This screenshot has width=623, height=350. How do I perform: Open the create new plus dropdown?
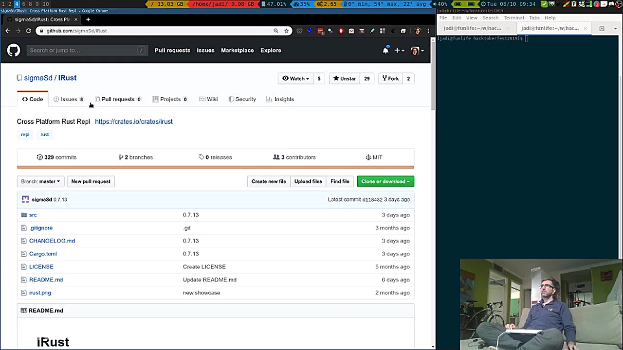point(400,50)
